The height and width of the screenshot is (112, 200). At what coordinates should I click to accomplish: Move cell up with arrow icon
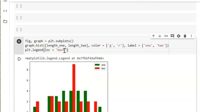[x=153, y=36]
